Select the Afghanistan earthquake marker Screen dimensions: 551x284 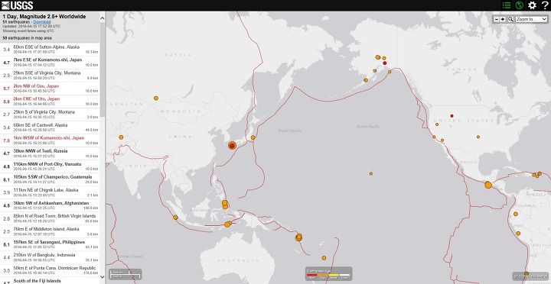(x=121, y=137)
